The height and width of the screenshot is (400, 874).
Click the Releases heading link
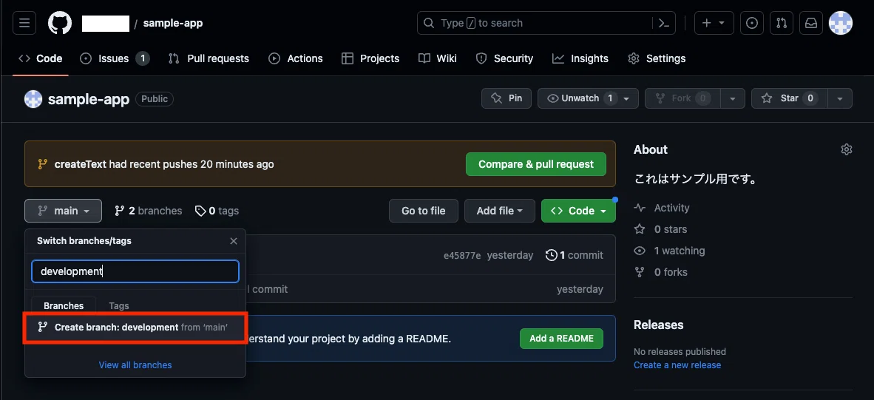coord(658,325)
